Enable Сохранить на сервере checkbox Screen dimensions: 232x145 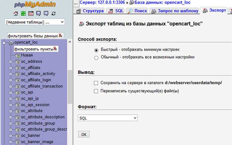(96, 83)
